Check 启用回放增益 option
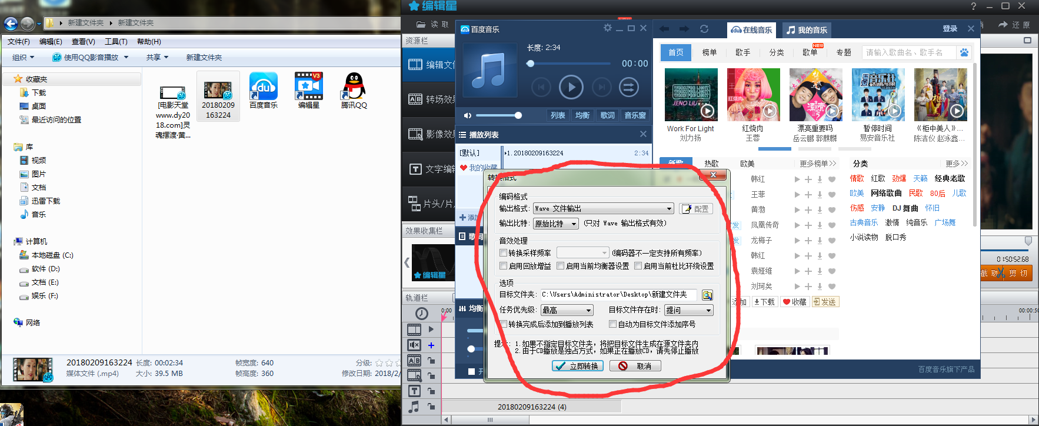 click(x=504, y=266)
